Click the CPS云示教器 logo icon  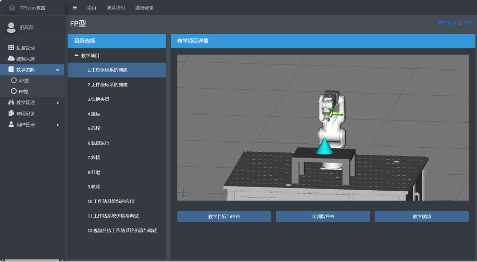[x=12, y=8]
